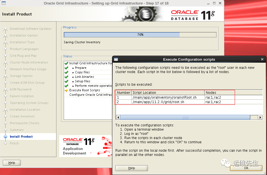Select Nodes column header

tap(220, 92)
